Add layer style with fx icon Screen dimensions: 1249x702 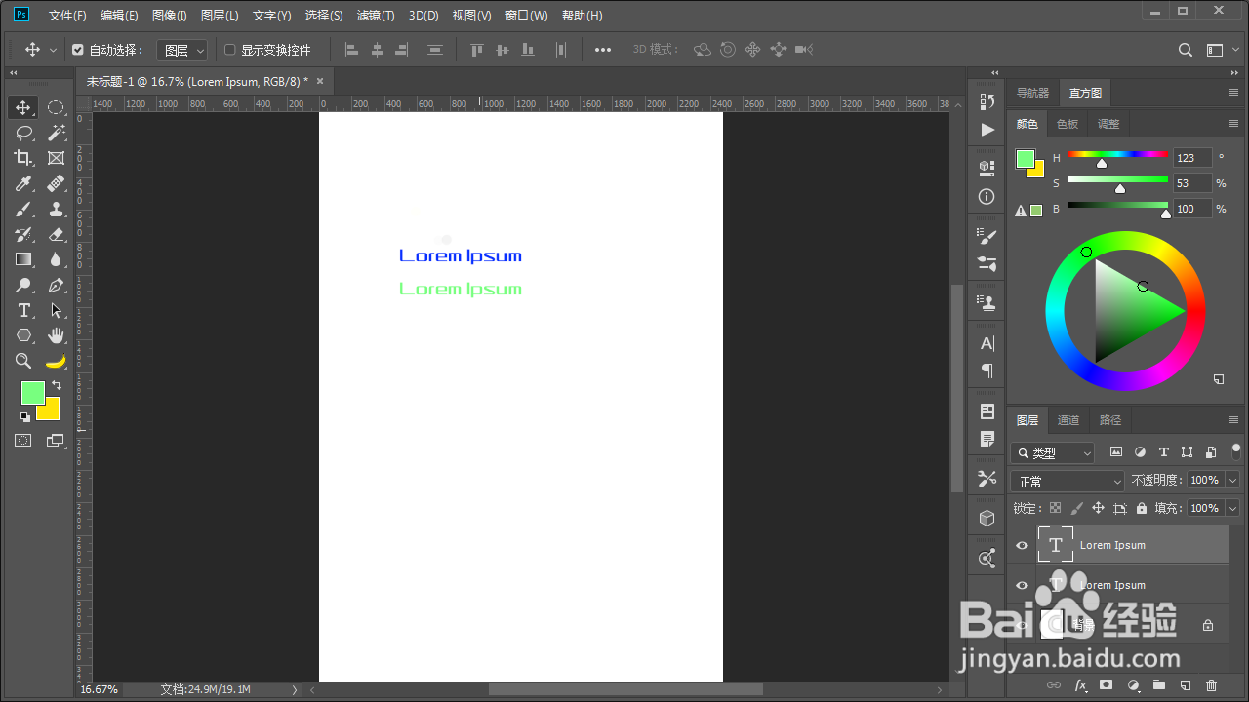[1080, 685]
